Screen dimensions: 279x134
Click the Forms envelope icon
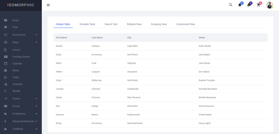(5, 106)
